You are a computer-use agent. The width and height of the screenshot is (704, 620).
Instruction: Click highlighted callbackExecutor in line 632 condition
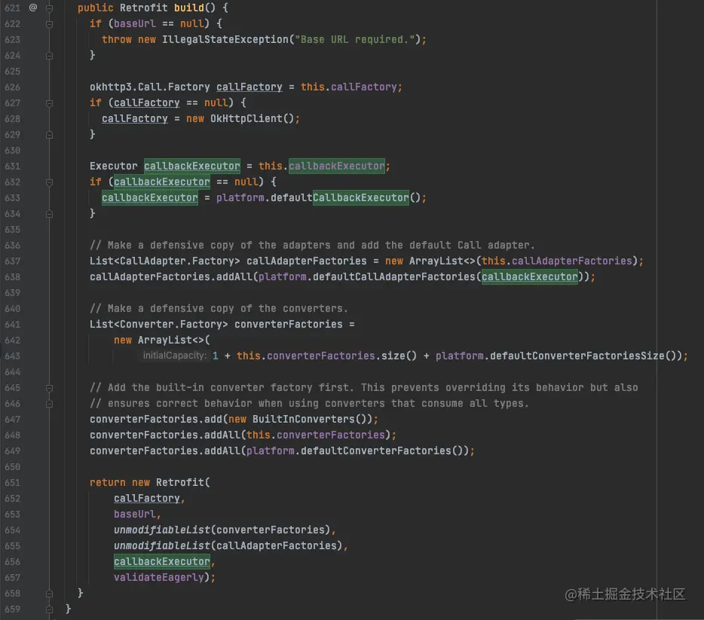coord(161,182)
